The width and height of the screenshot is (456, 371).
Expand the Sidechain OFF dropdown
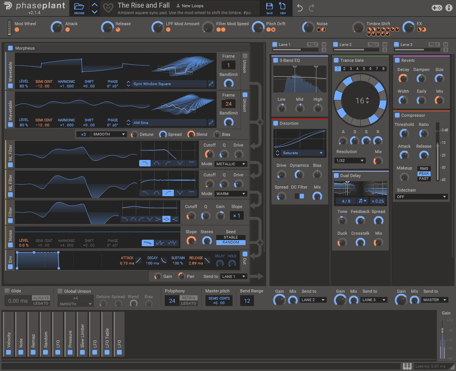(421, 197)
